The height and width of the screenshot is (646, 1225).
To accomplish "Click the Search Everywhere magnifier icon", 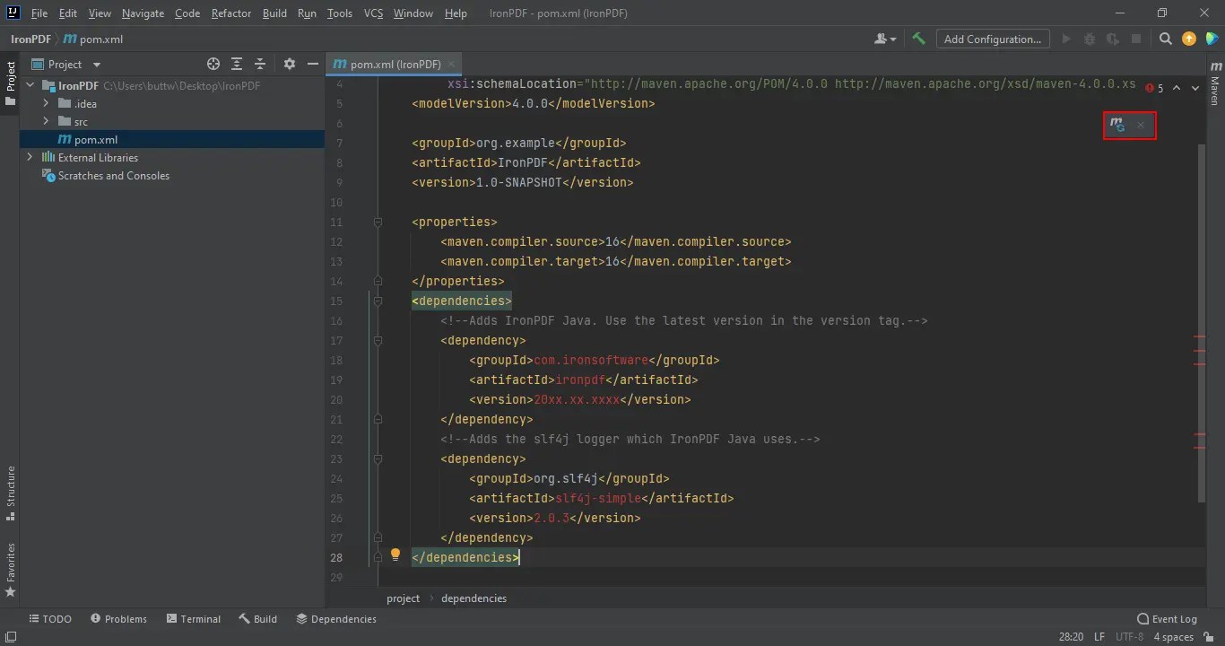I will tap(1165, 39).
